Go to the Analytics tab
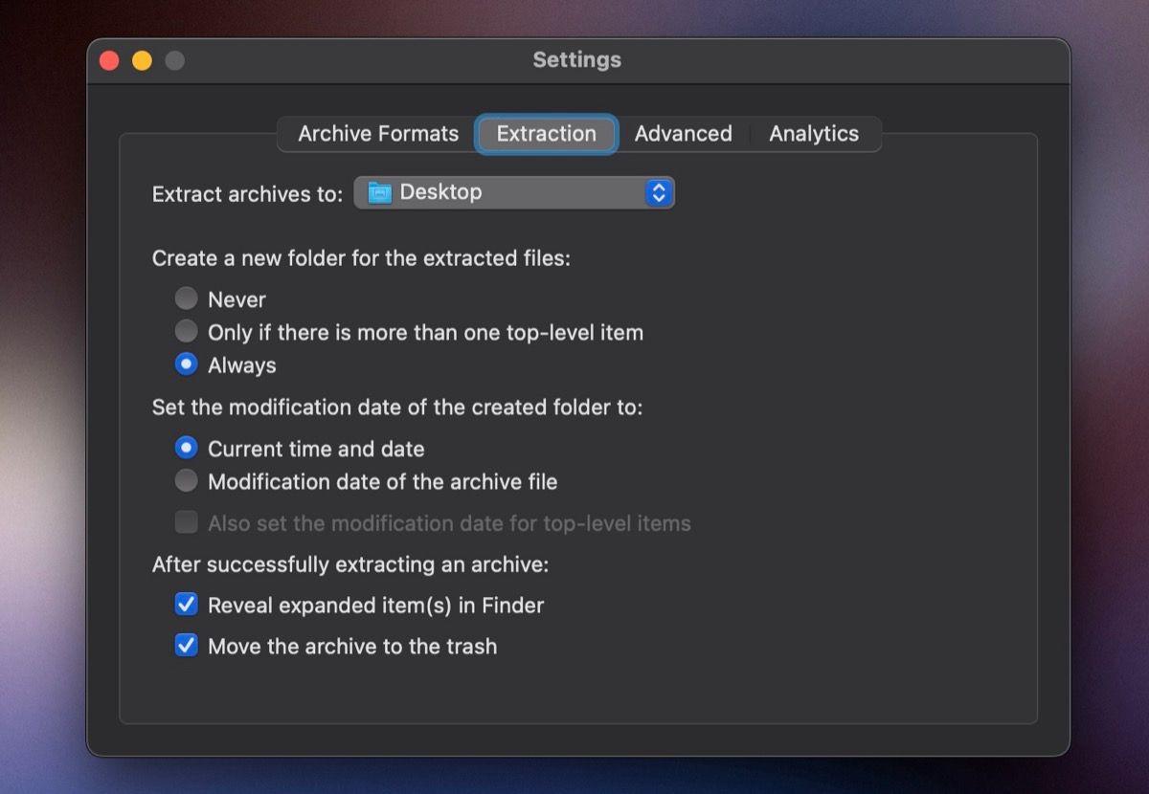This screenshot has width=1149, height=794. [x=814, y=134]
